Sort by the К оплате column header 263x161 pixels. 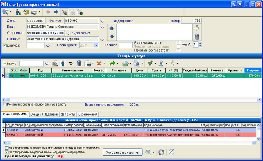tap(217, 71)
